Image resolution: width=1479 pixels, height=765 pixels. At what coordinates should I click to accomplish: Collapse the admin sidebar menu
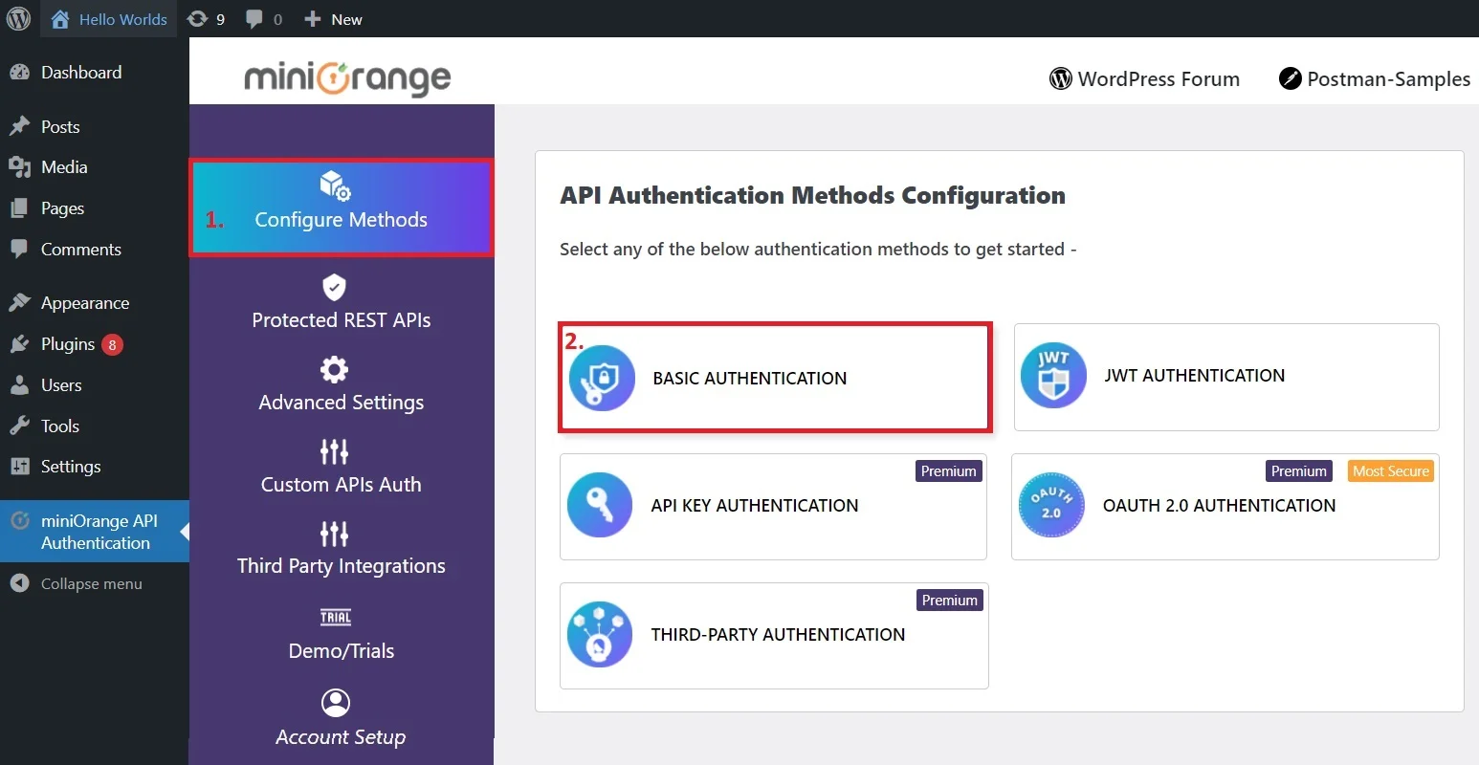tap(77, 583)
